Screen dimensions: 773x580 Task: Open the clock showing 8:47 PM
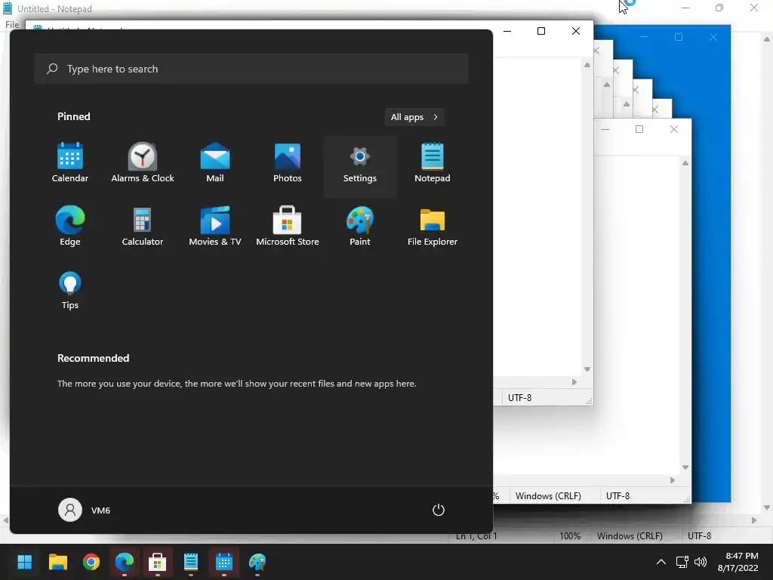[x=738, y=562]
